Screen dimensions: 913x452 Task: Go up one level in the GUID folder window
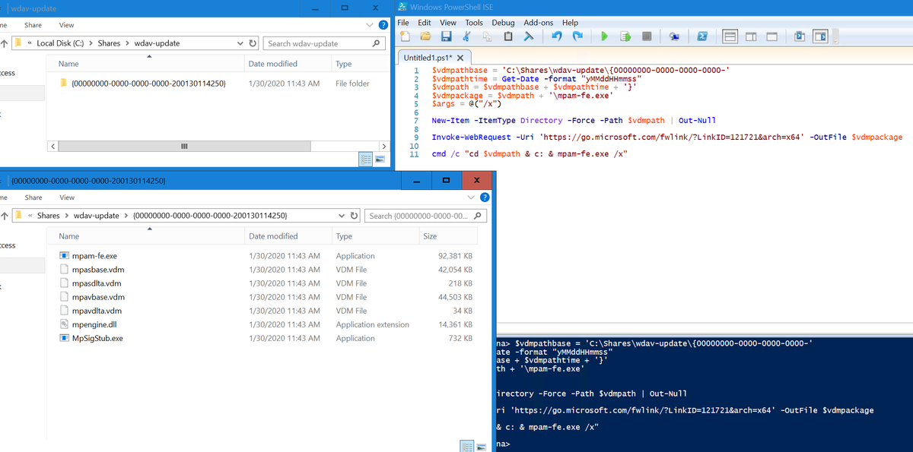tap(5, 216)
